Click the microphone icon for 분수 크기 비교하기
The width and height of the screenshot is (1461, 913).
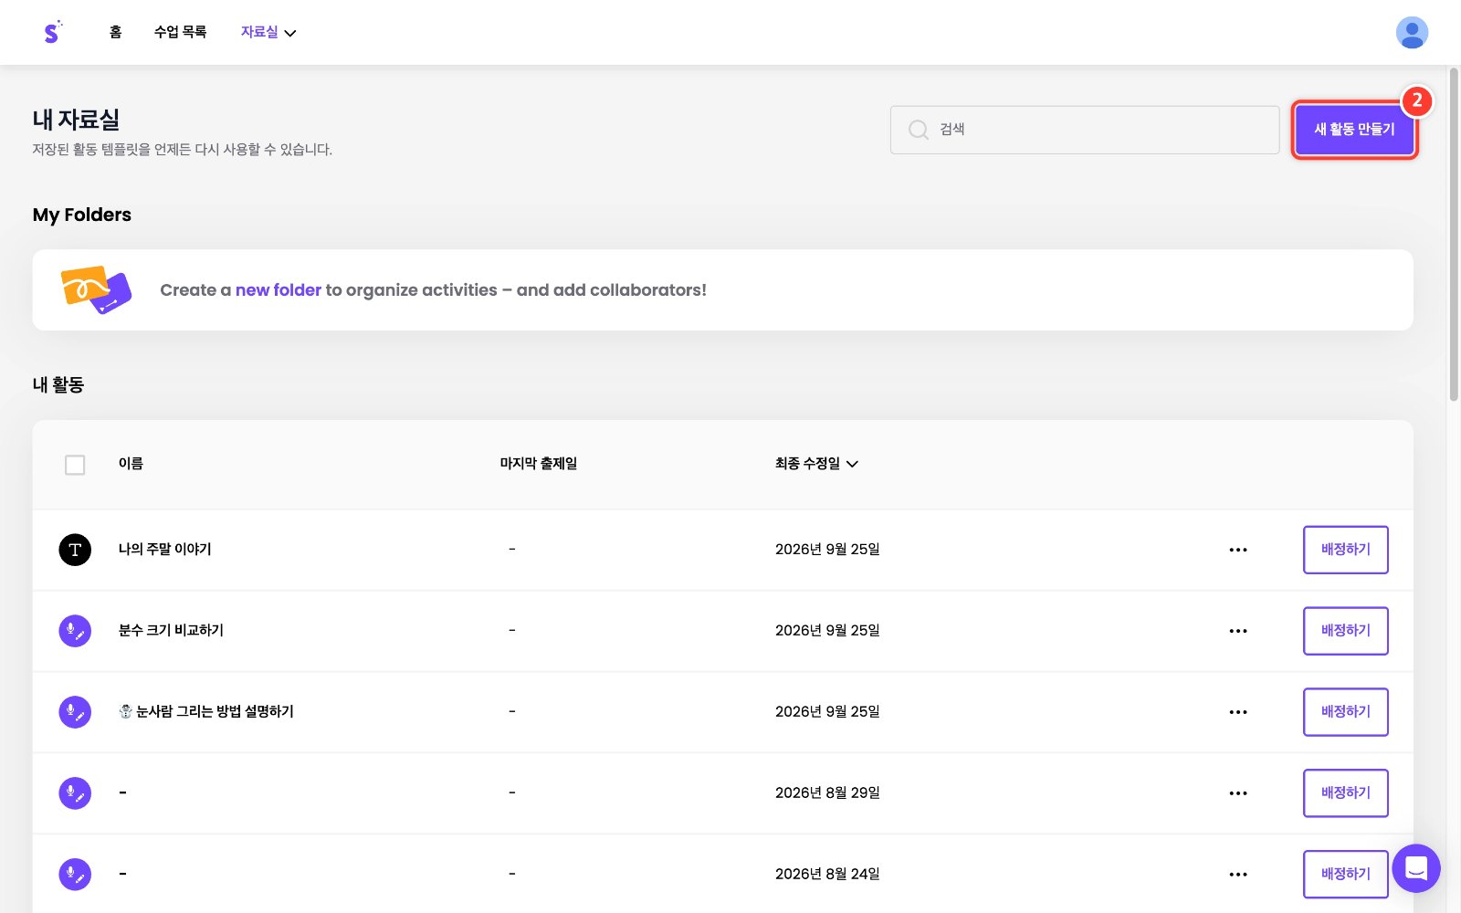pyautogui.click(x=75, y=631)
